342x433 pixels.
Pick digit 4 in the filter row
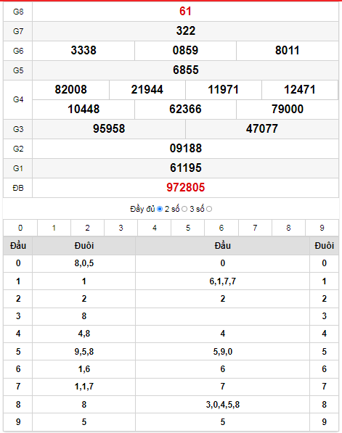(x=154, y=228)
